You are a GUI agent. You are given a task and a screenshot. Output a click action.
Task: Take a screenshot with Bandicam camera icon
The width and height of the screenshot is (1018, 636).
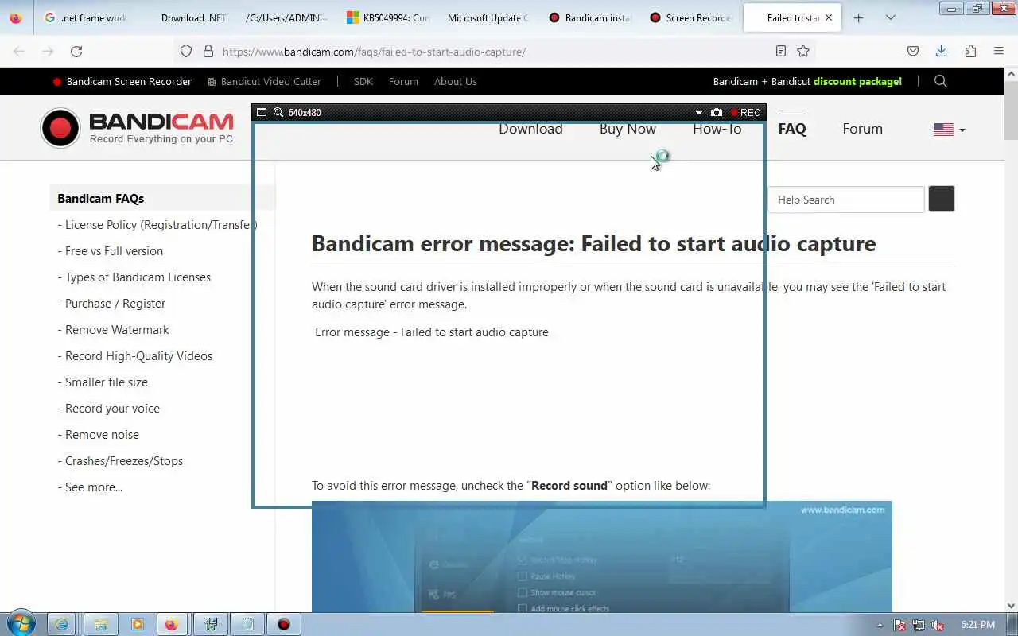click(x=717, y=113)
